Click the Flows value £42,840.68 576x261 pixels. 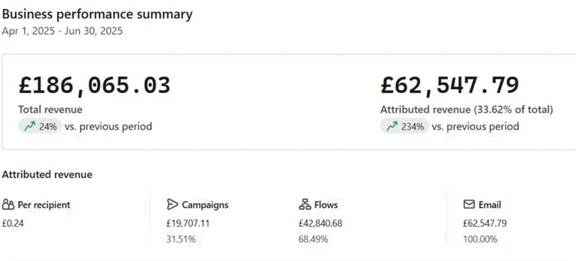tap(320, 223)
